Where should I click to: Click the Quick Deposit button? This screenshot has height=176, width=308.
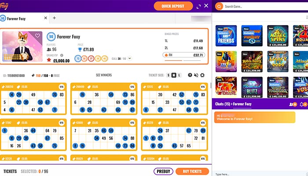(173, 6)
